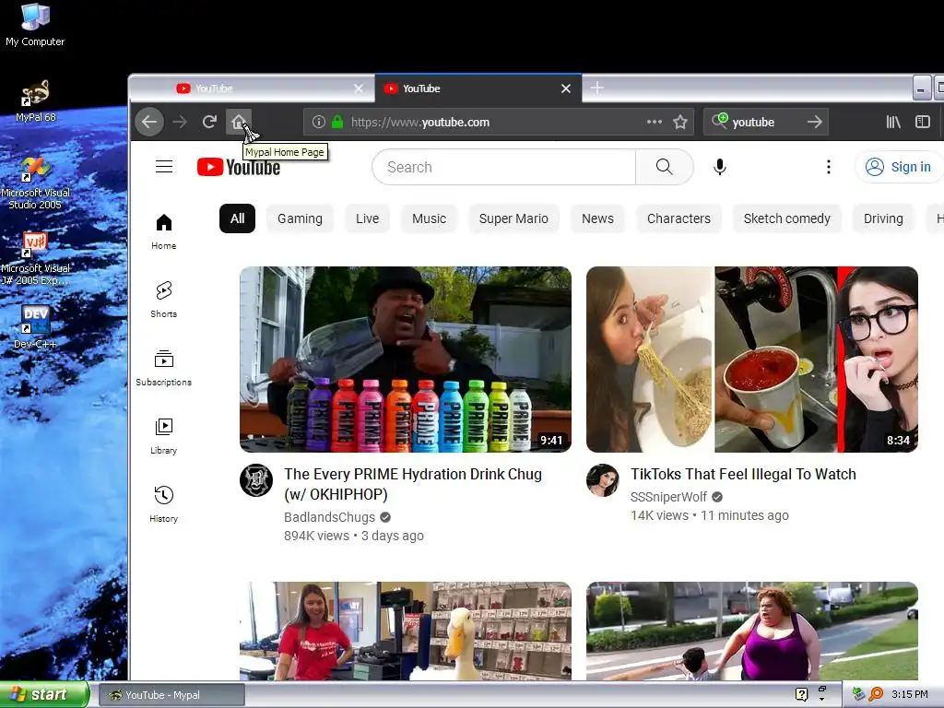Bookmark this page with the star icon

coord(680,123)
